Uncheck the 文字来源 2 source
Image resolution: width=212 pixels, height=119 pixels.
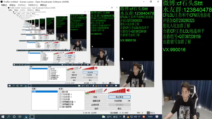[x=60, y=97]
